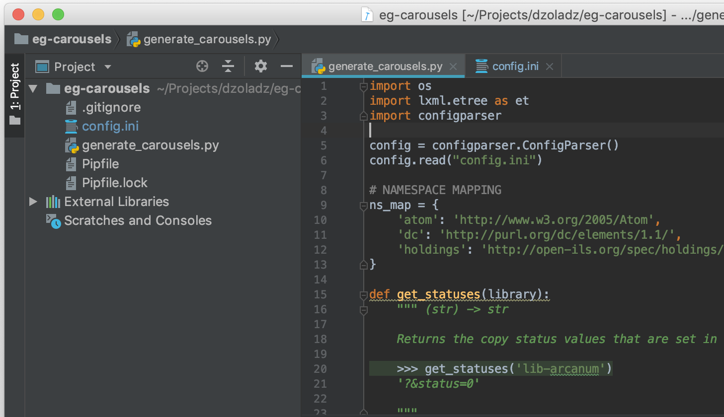Click the locate/scroll from source target icon
This screenshot has height=417, width=724.
(x=202, y=66)
